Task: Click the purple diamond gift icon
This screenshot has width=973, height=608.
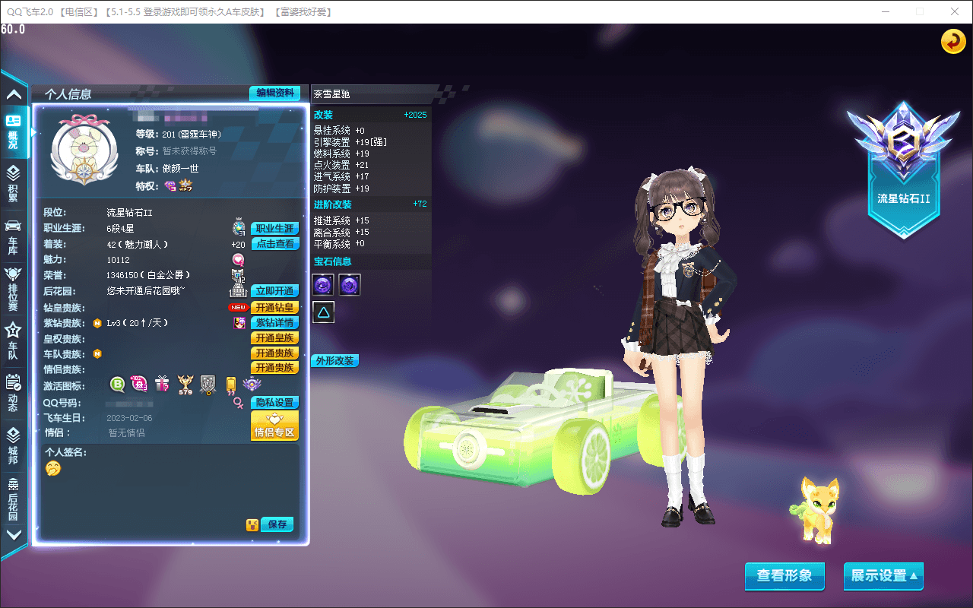Action: click(x=239, y=323)
